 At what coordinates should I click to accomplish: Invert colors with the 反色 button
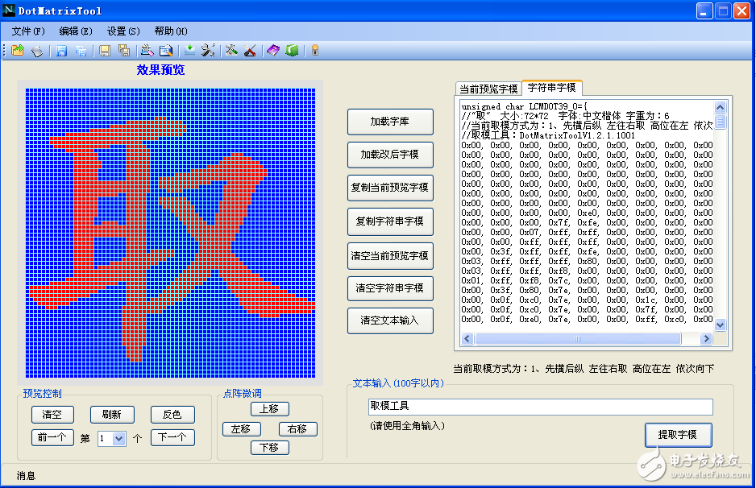(172, 415)
